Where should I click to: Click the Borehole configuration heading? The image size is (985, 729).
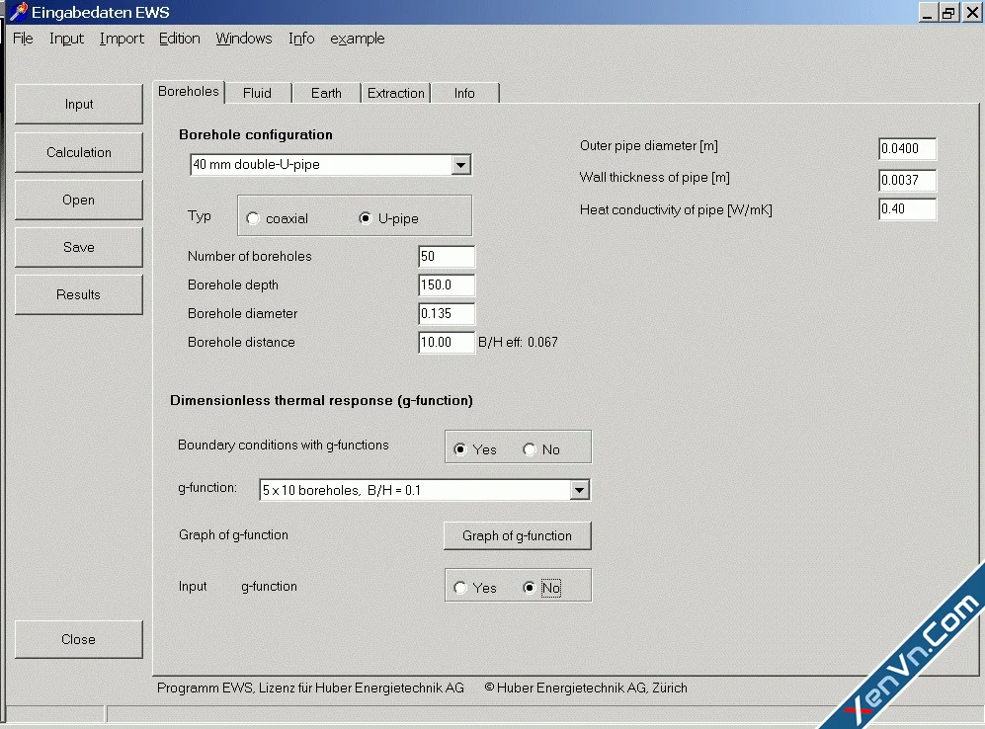point(256,134)
